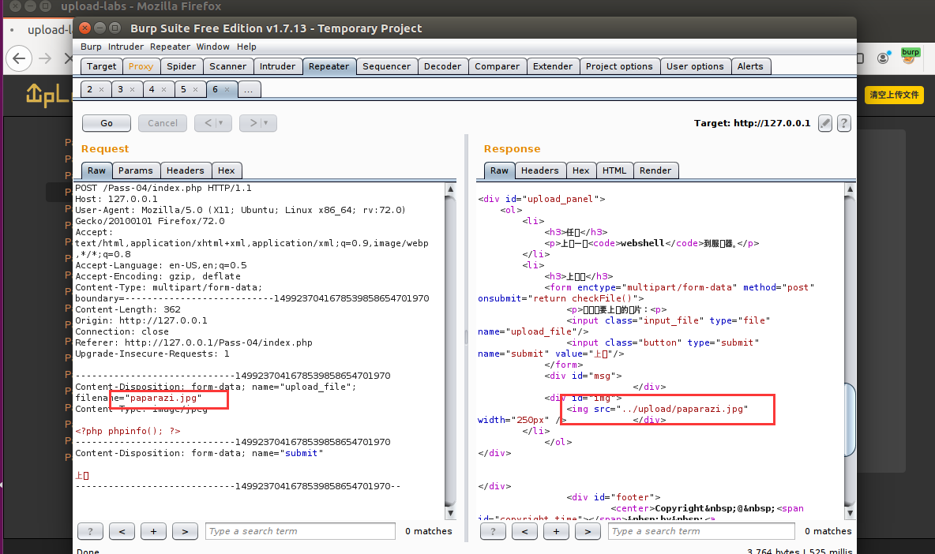Click the response pane vertical scrollbar thumb

[851, 420]
